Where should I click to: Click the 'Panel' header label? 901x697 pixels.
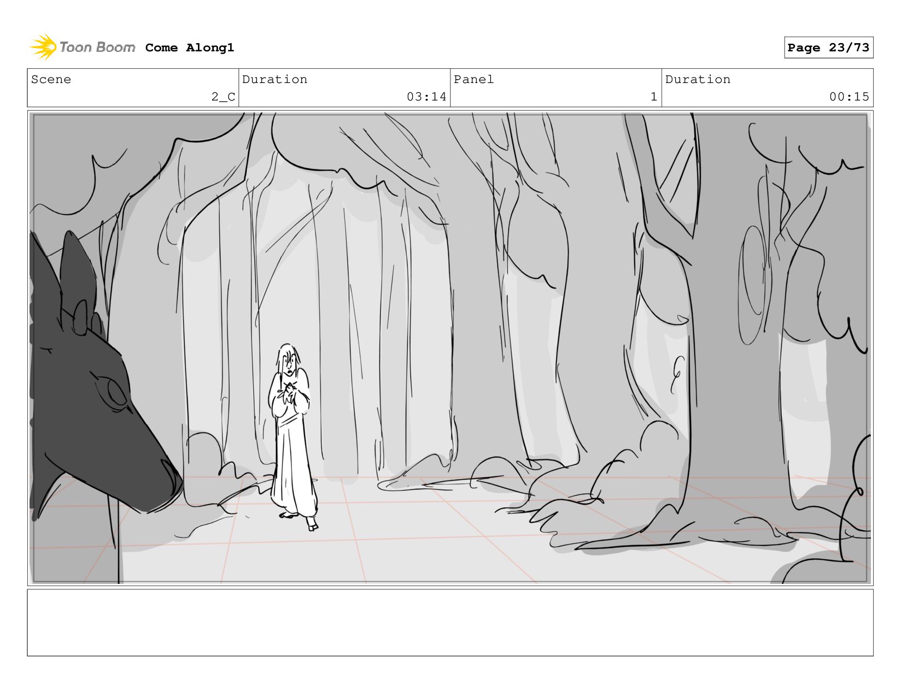[x=473, y=79]
